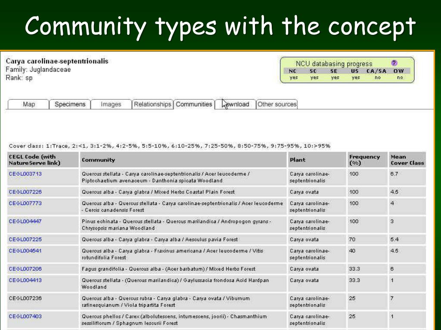Select the Communities tab

194,104
